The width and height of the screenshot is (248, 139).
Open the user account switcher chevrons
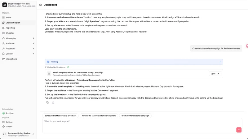coord(33,134)
